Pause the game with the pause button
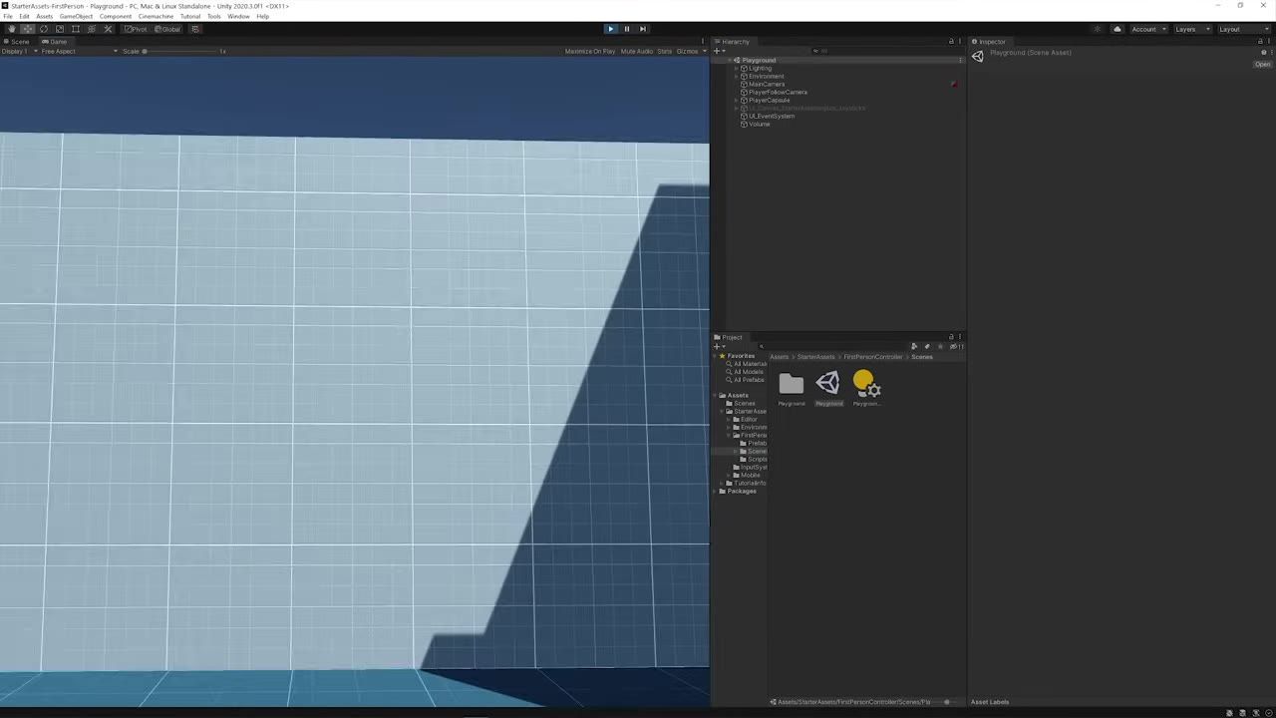 tap(627, 29)
